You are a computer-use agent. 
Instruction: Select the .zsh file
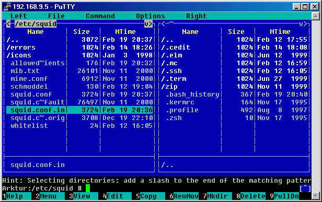click(x=234, y=118)
